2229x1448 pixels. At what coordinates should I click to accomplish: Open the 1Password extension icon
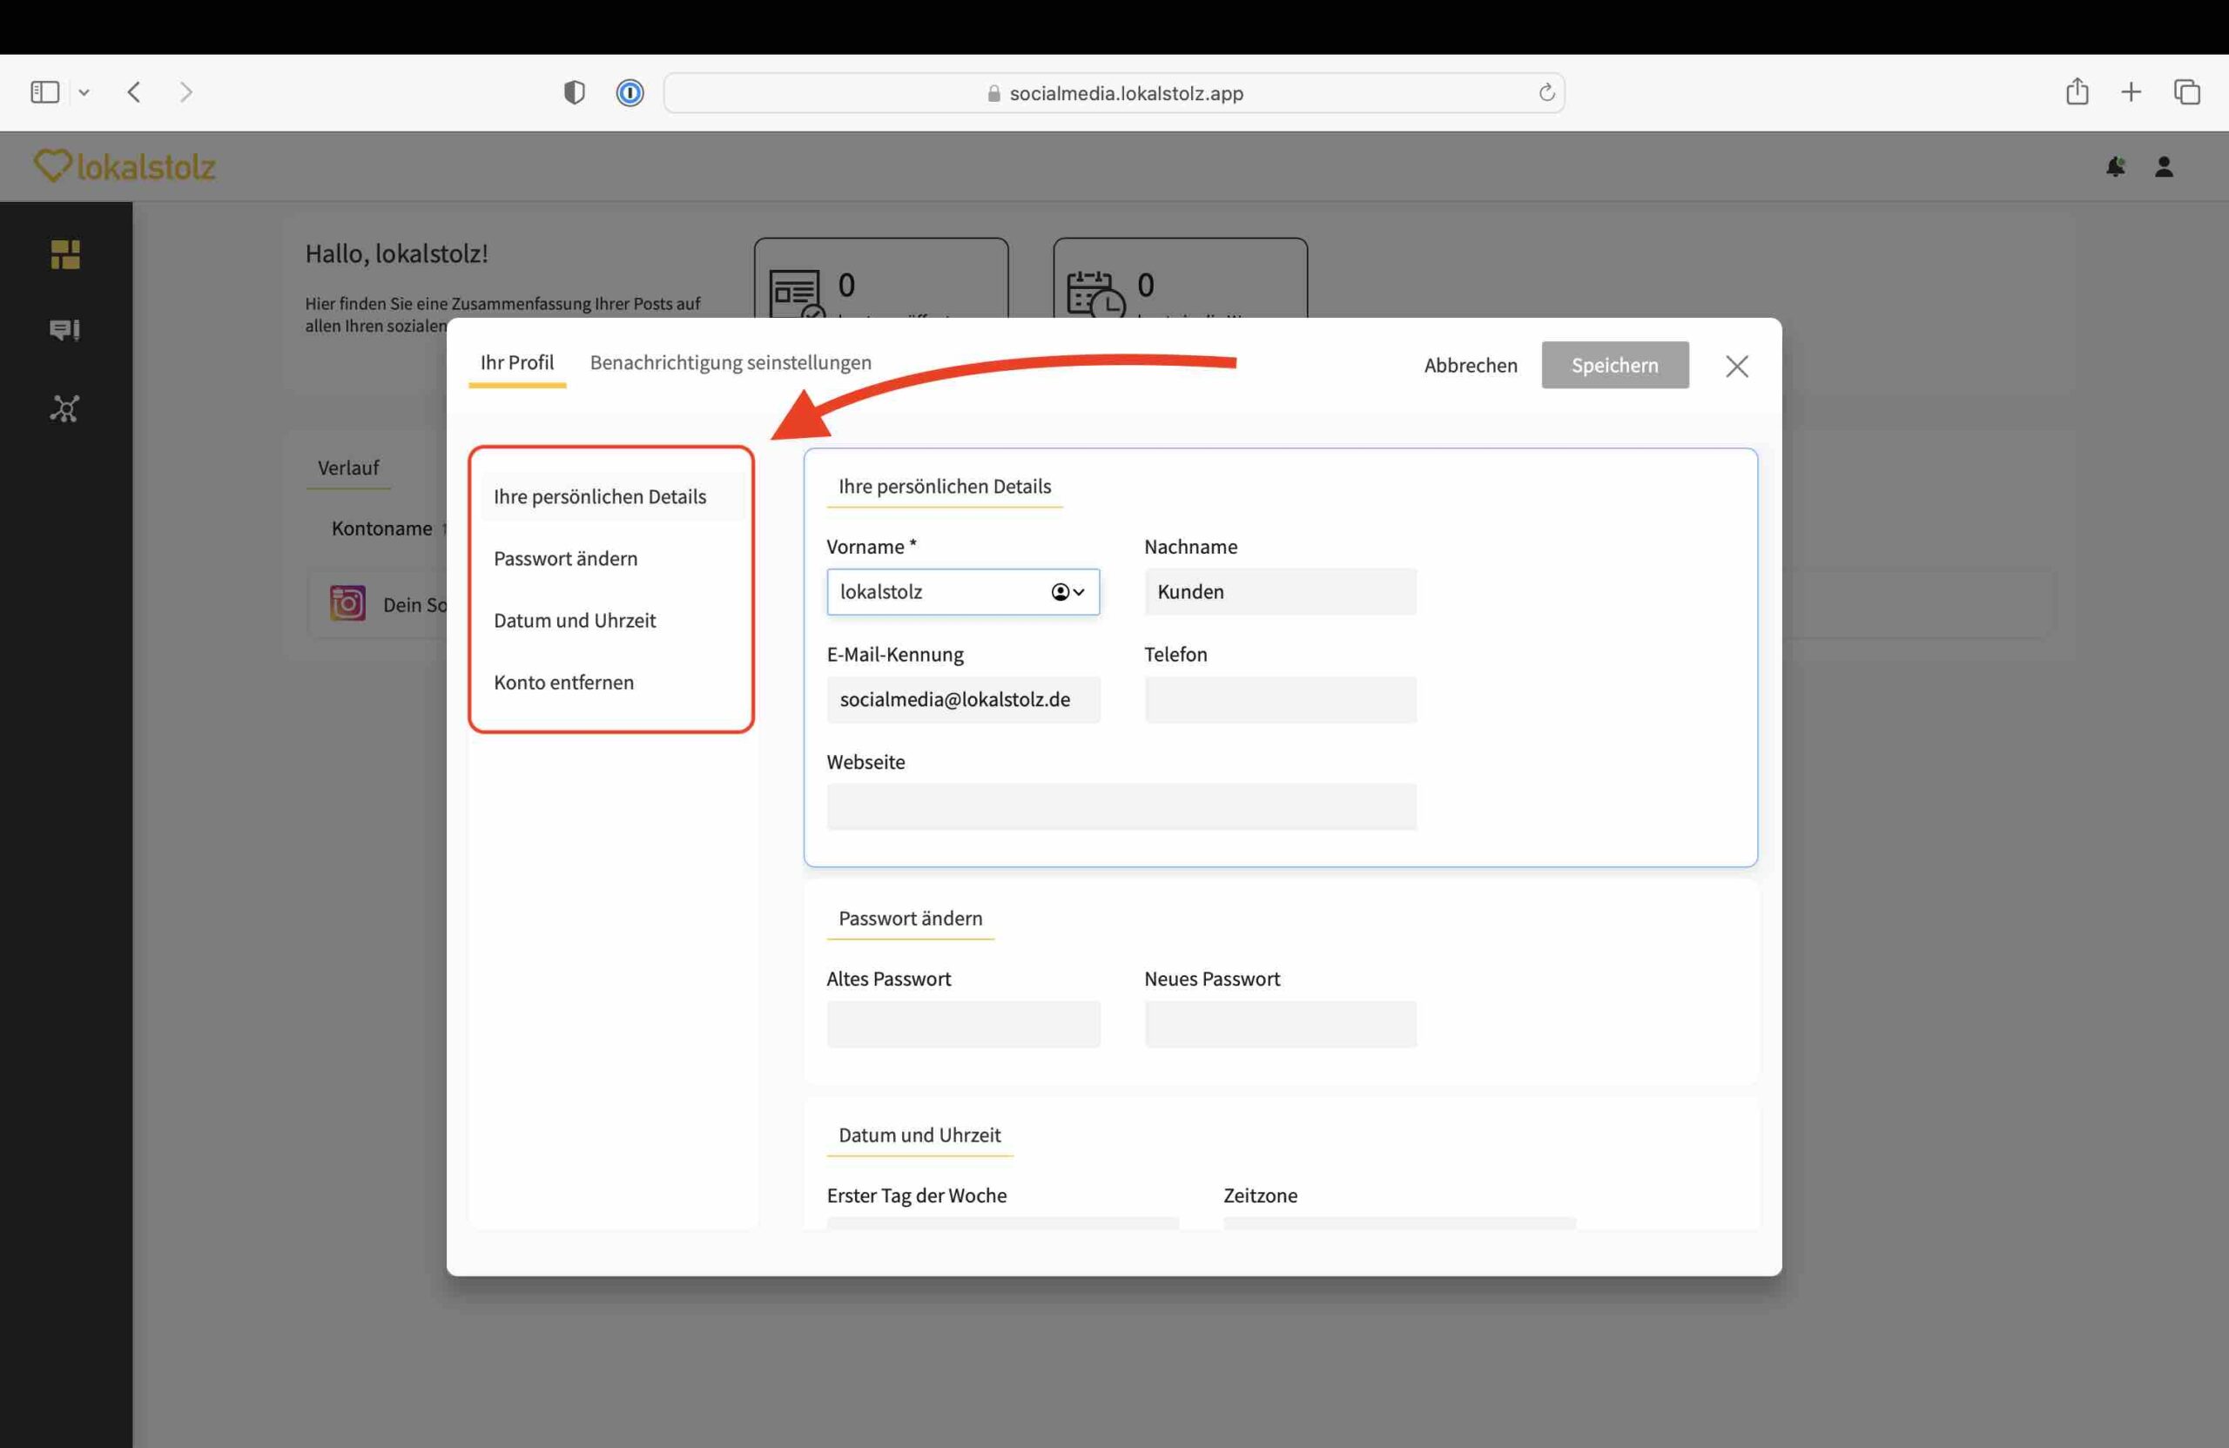(x=630, y=92)
